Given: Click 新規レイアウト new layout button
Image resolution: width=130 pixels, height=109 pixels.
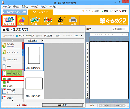Looking at the screenshot, I should click(8, 36).
